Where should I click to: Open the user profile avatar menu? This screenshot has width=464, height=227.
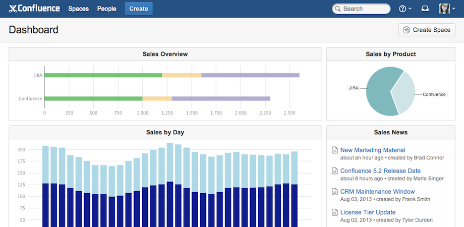click(444, 9)
